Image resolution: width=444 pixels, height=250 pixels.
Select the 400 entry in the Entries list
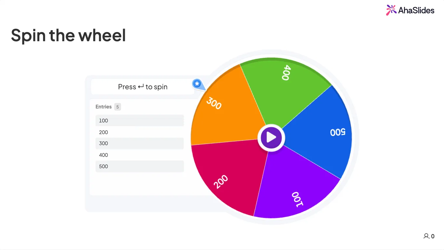[x=139, y=155]
